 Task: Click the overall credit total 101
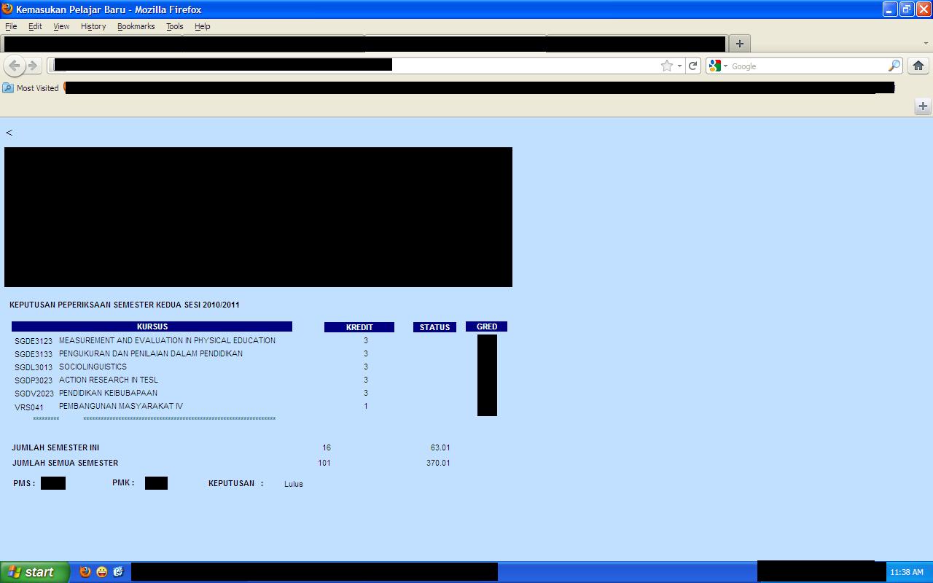tap(324, 463)
